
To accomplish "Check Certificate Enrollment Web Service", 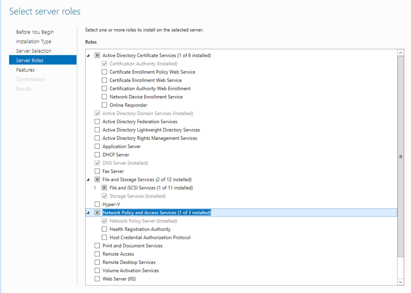I will [x=104, y=81].
